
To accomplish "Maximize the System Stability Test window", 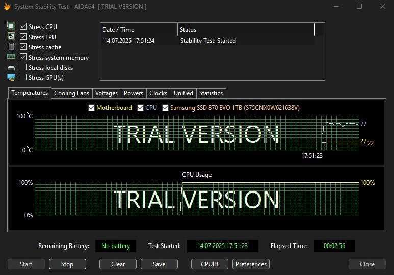I will (x=359, y=6).
